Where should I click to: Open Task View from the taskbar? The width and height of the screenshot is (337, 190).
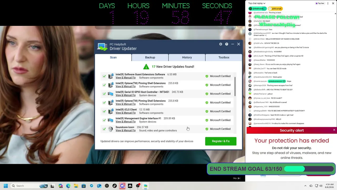tap(52, 186)
